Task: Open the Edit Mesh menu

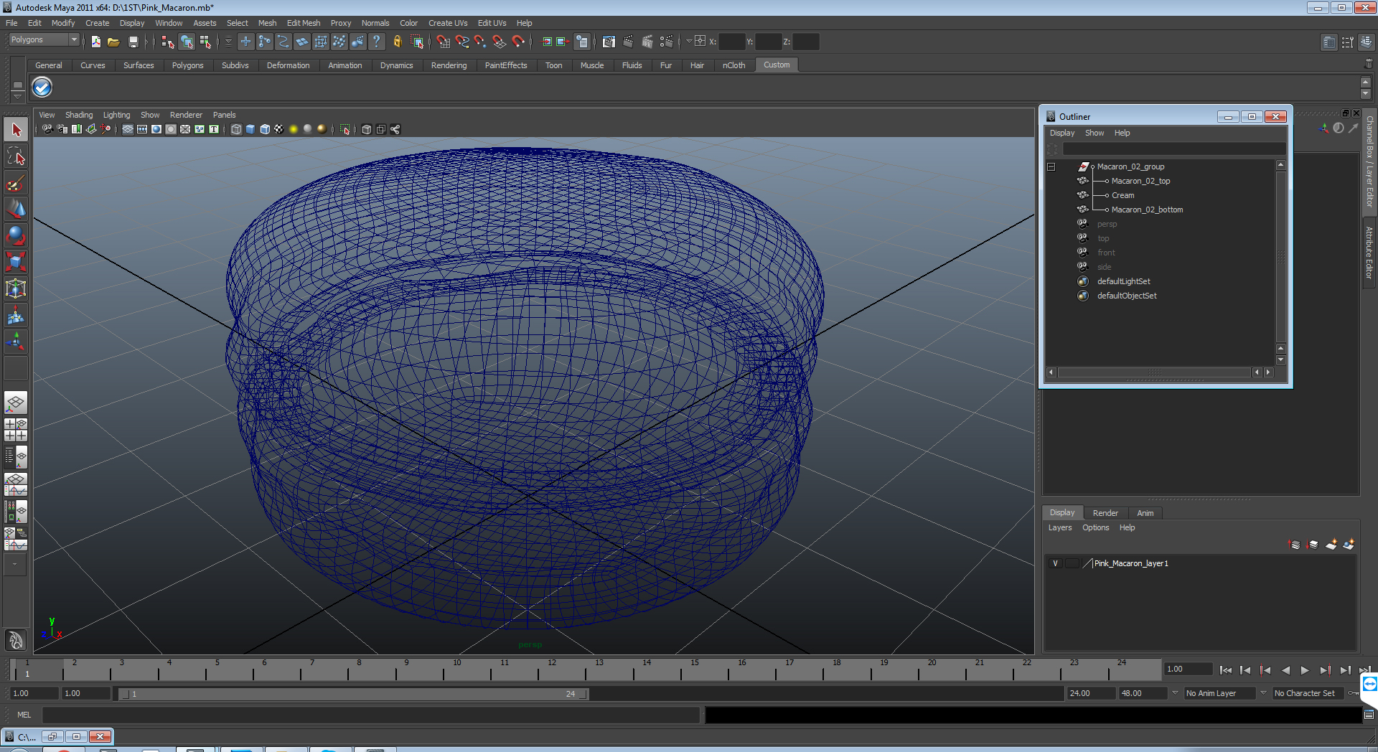Action: click(304, 23)
